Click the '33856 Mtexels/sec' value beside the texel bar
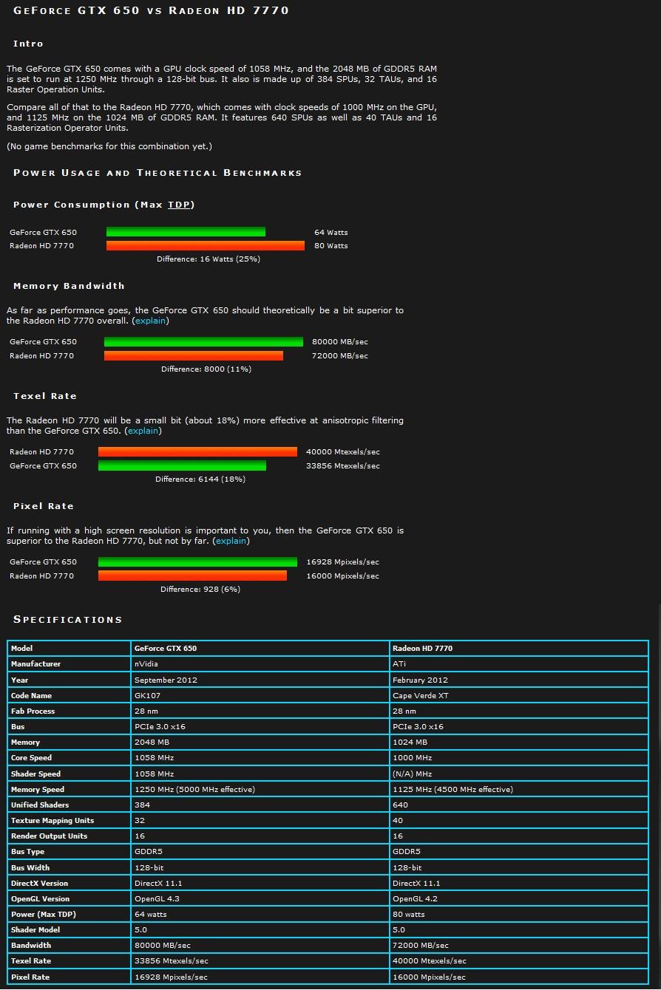Screen dimensions: 661x990 pos(343,466)
